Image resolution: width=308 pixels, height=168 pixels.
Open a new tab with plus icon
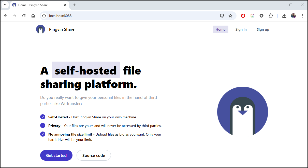[74, 5]
